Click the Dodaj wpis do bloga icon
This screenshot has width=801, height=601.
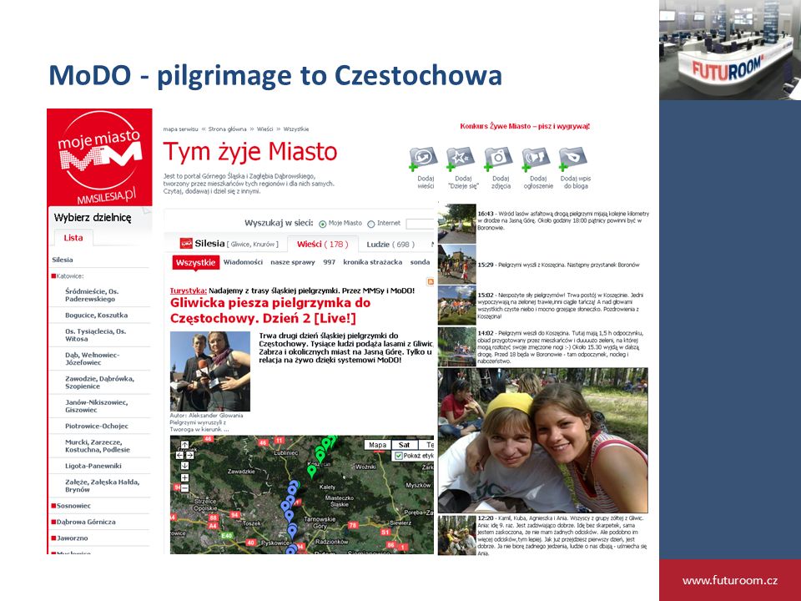tap(573, 159)
